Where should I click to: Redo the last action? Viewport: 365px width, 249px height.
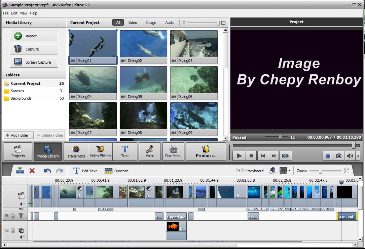point(60,171)
